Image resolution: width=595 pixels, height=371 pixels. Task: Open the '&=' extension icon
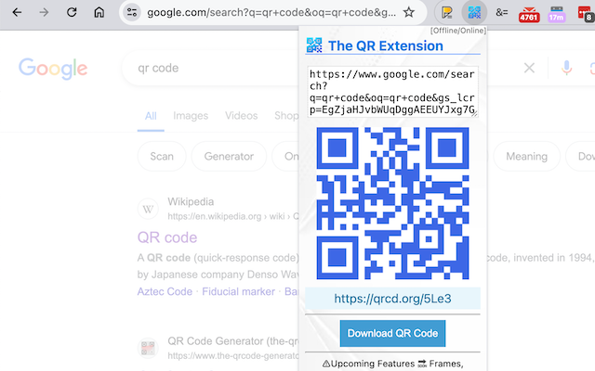[x=502, y=12]
